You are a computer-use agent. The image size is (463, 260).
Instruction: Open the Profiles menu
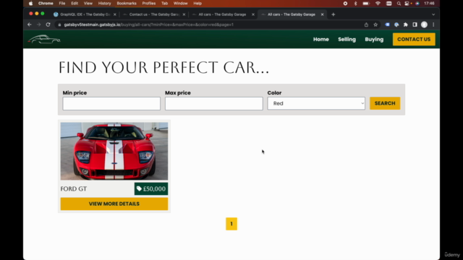pos(149,4)
